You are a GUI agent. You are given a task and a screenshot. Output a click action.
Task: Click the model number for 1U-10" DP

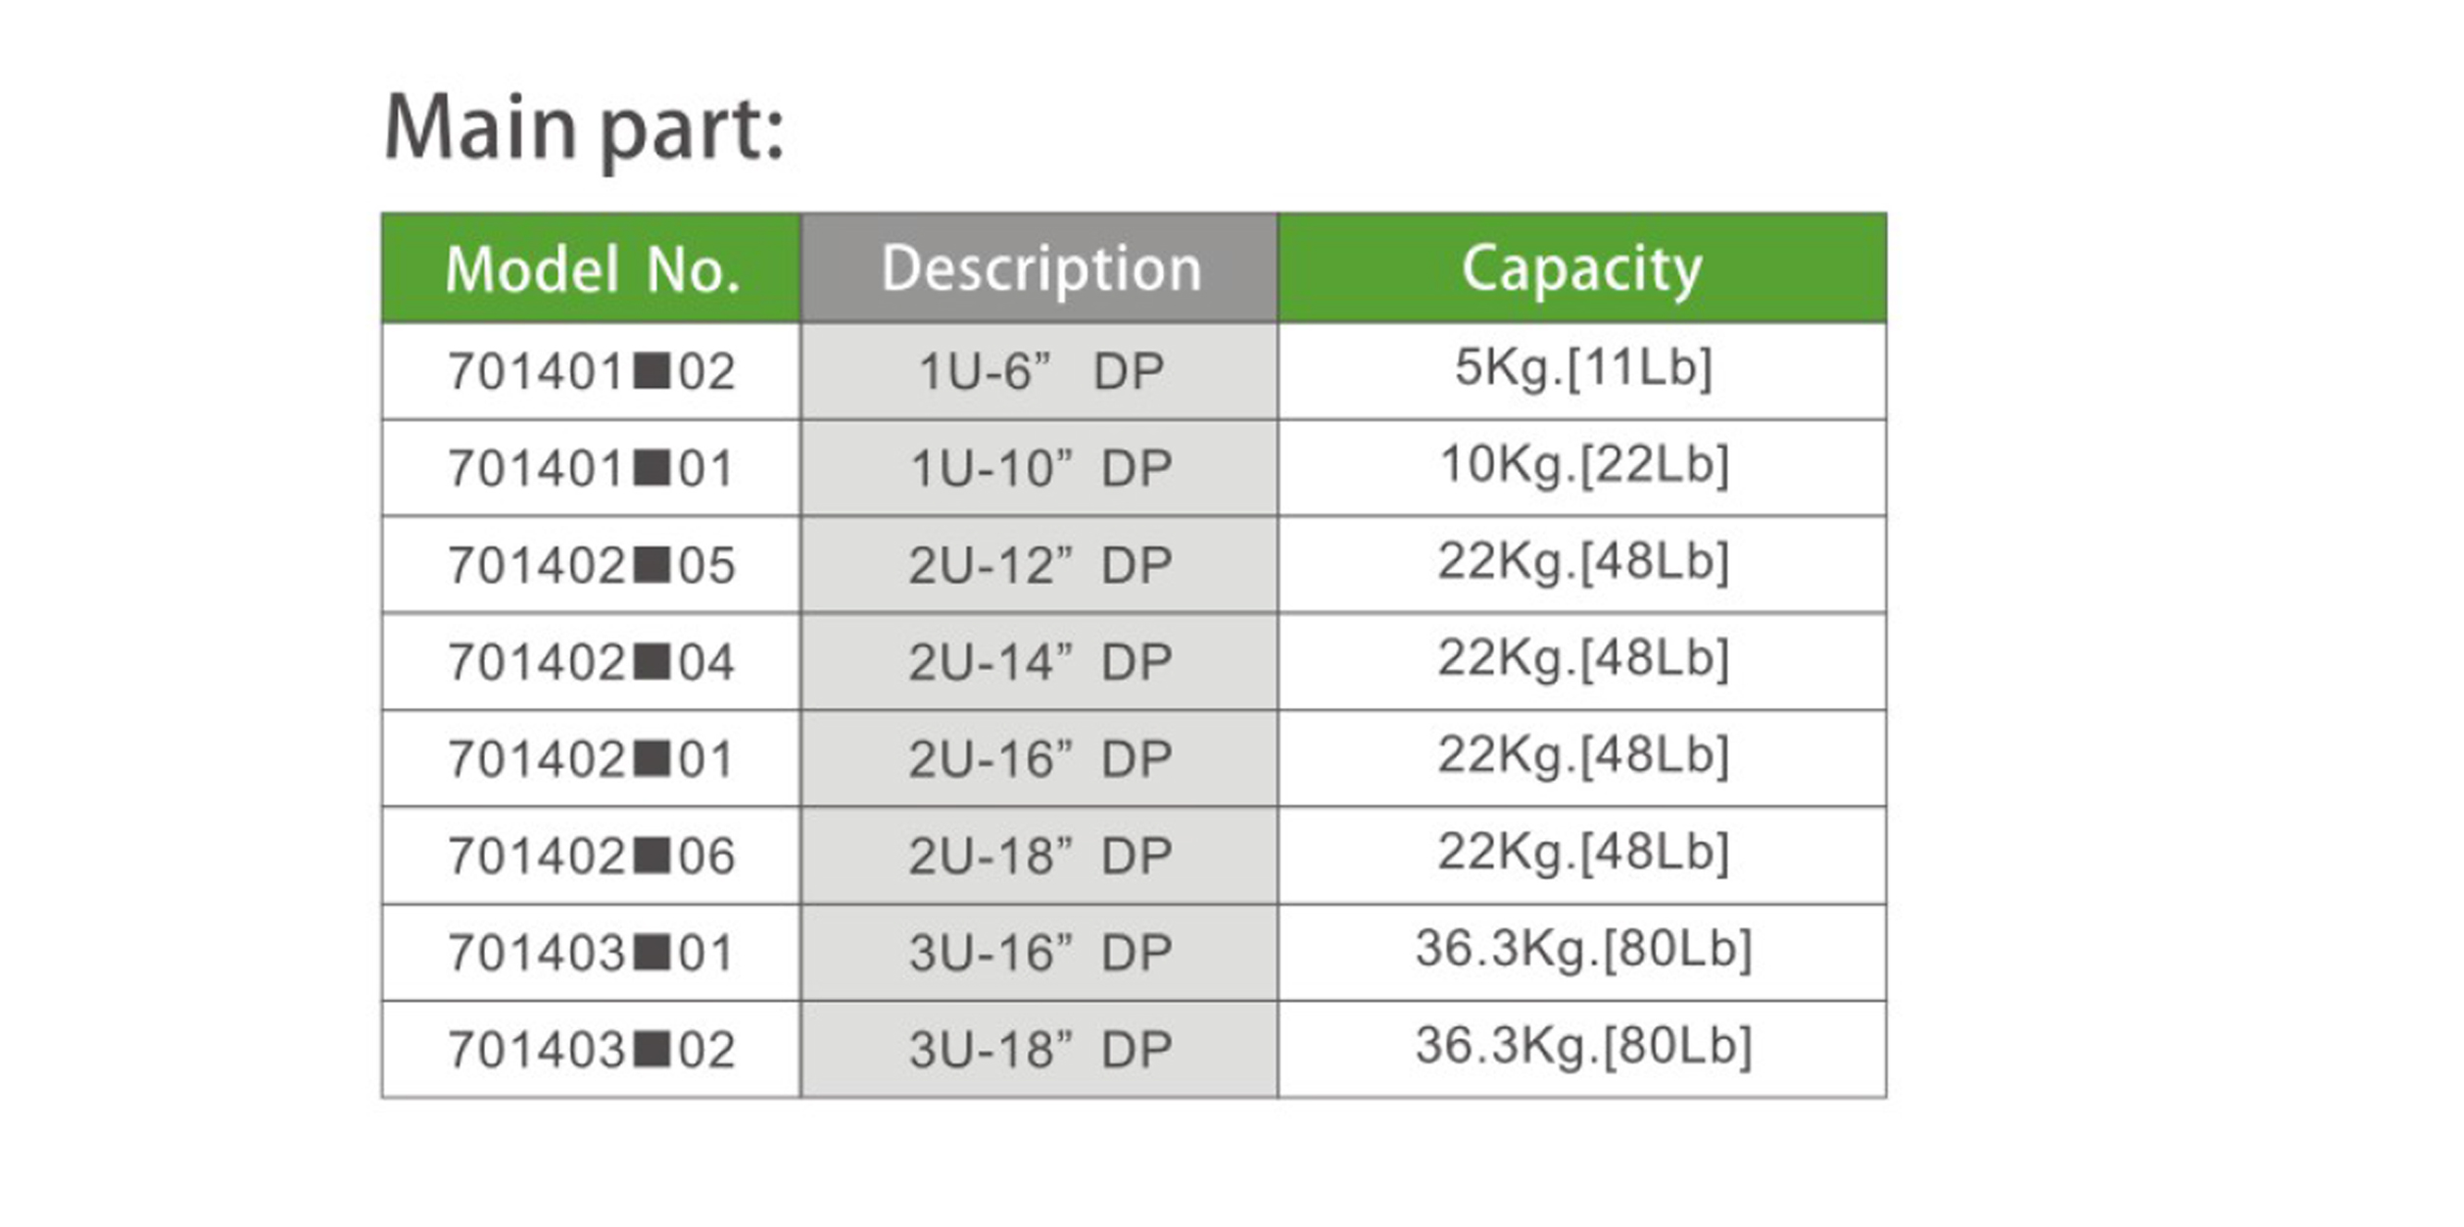[x=591, y=469]
